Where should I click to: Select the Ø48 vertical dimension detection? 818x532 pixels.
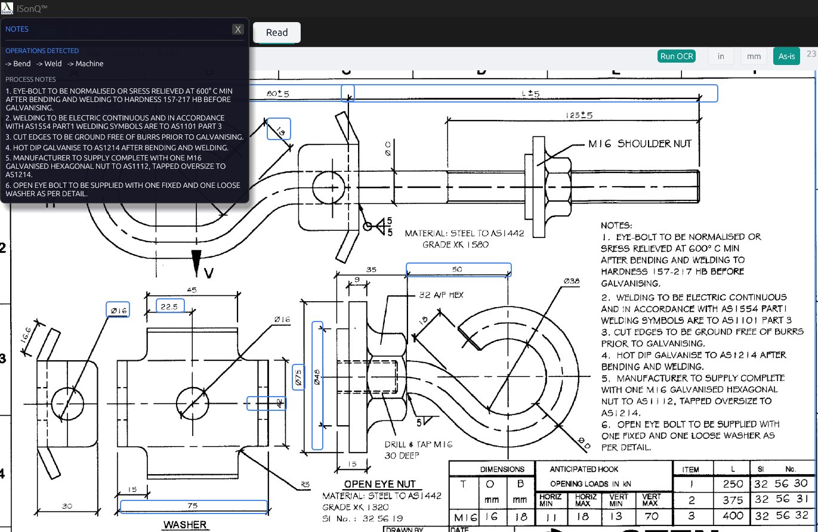point(317,385)
